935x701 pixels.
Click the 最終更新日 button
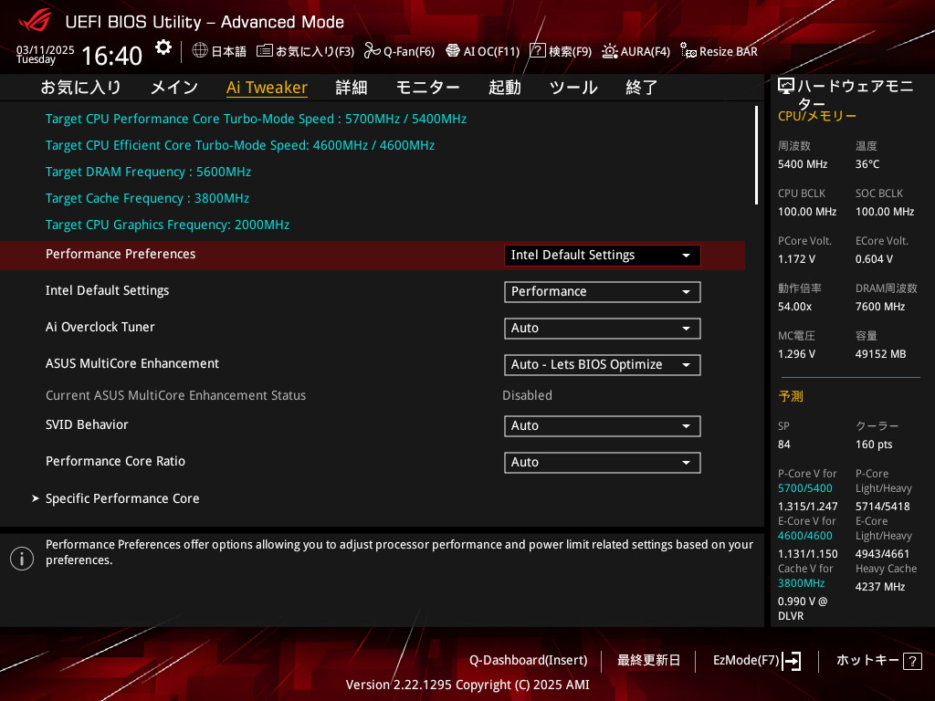648,660
